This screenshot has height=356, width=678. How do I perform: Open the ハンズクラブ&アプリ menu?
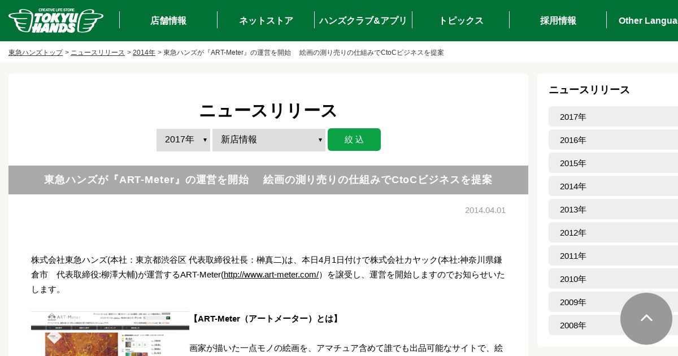(x=363, y=20)
